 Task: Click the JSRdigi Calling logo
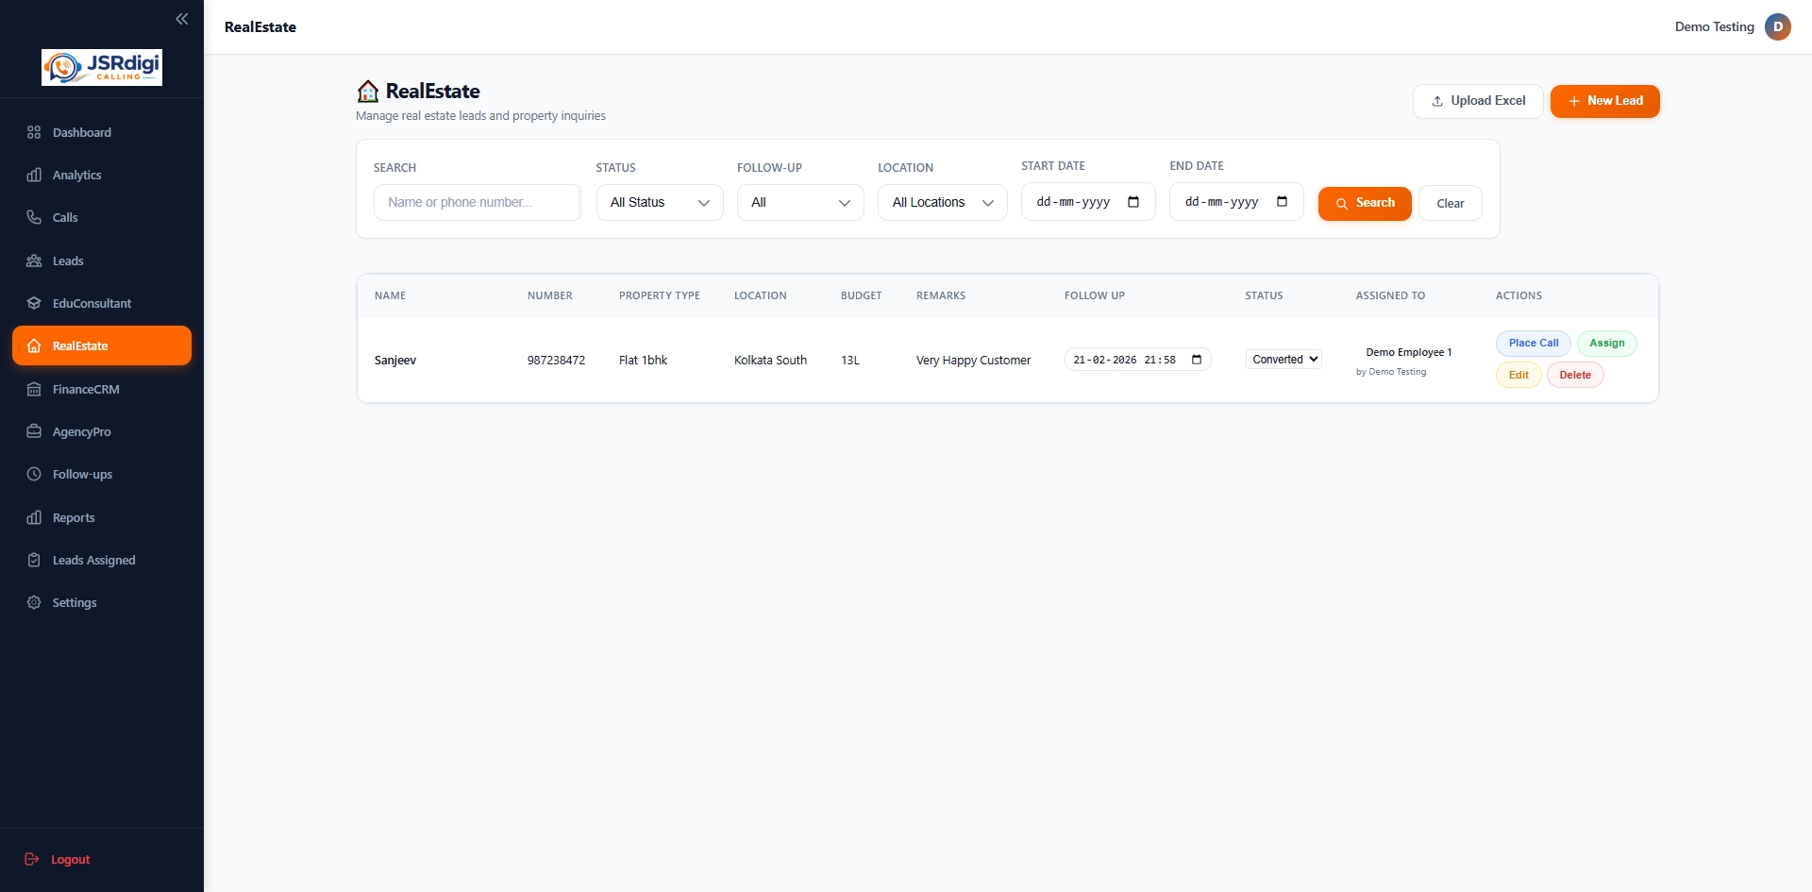(x=102, y=67)
